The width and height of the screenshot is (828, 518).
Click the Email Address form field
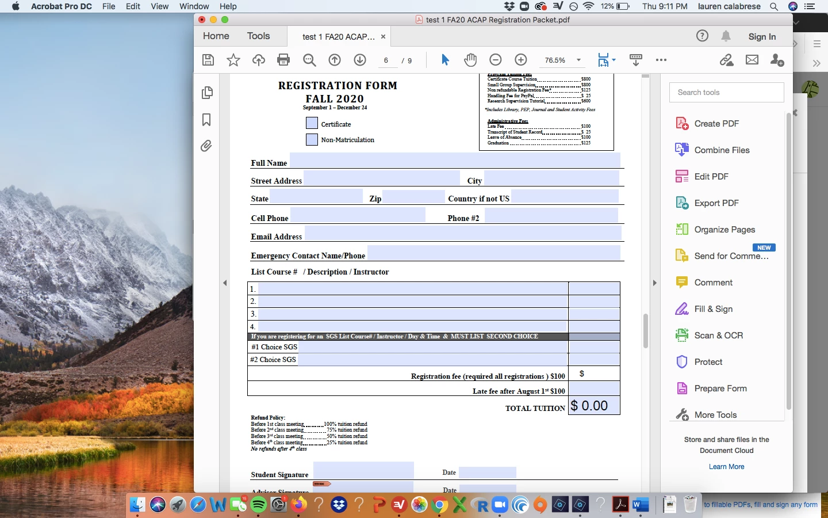click(x=463, y=234)
